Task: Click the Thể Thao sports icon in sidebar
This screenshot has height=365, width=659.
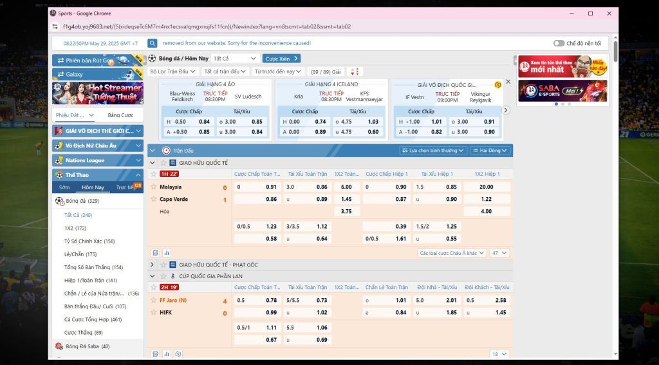Action: point(59,175)
